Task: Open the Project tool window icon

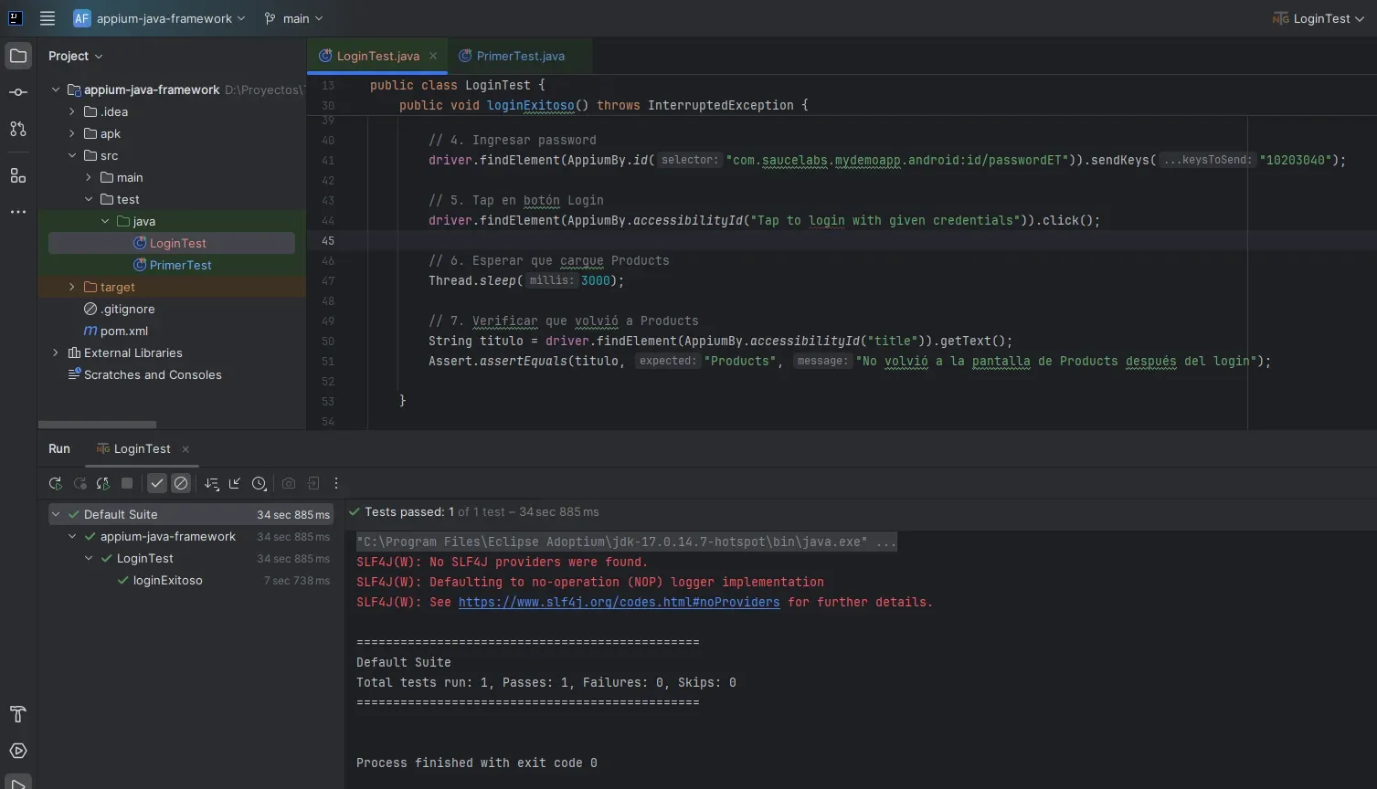Action: [x=18, y=56]
